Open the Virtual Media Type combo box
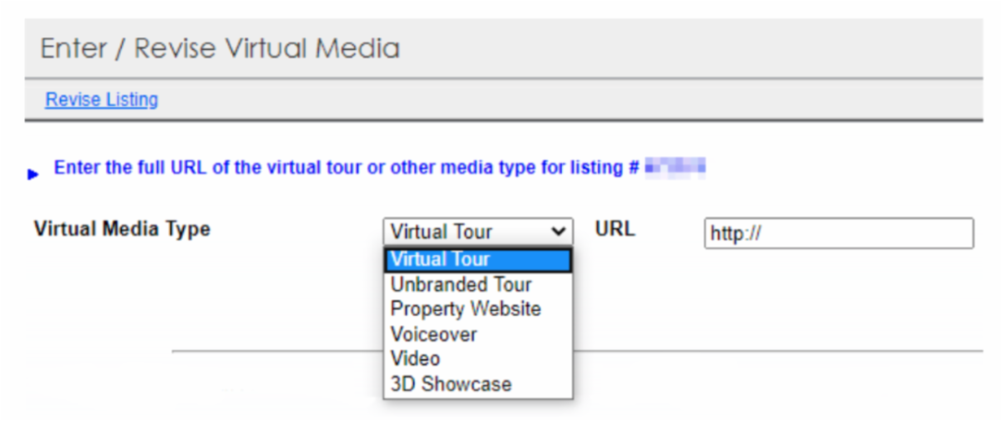The width and height of the screenshot is (1002, 421). [478, 232]
